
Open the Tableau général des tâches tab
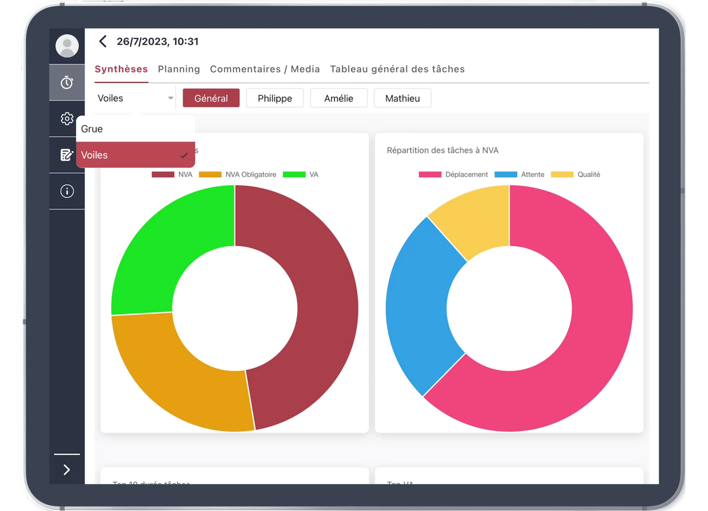397,69
